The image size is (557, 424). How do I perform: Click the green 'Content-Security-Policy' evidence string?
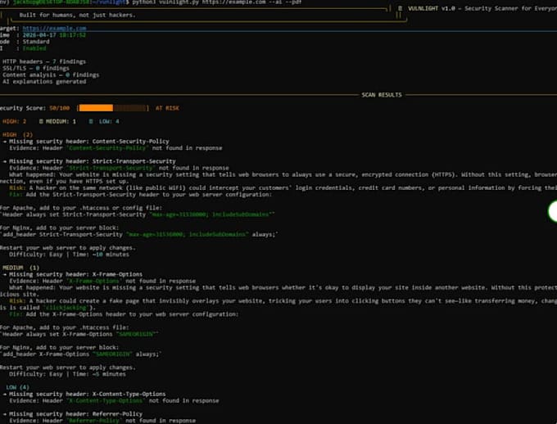pyautogui.click(x=107, y=148)
